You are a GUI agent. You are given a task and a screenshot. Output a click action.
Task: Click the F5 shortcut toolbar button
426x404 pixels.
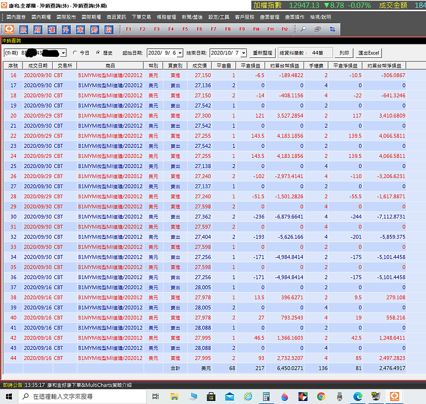tap(185, 29)
